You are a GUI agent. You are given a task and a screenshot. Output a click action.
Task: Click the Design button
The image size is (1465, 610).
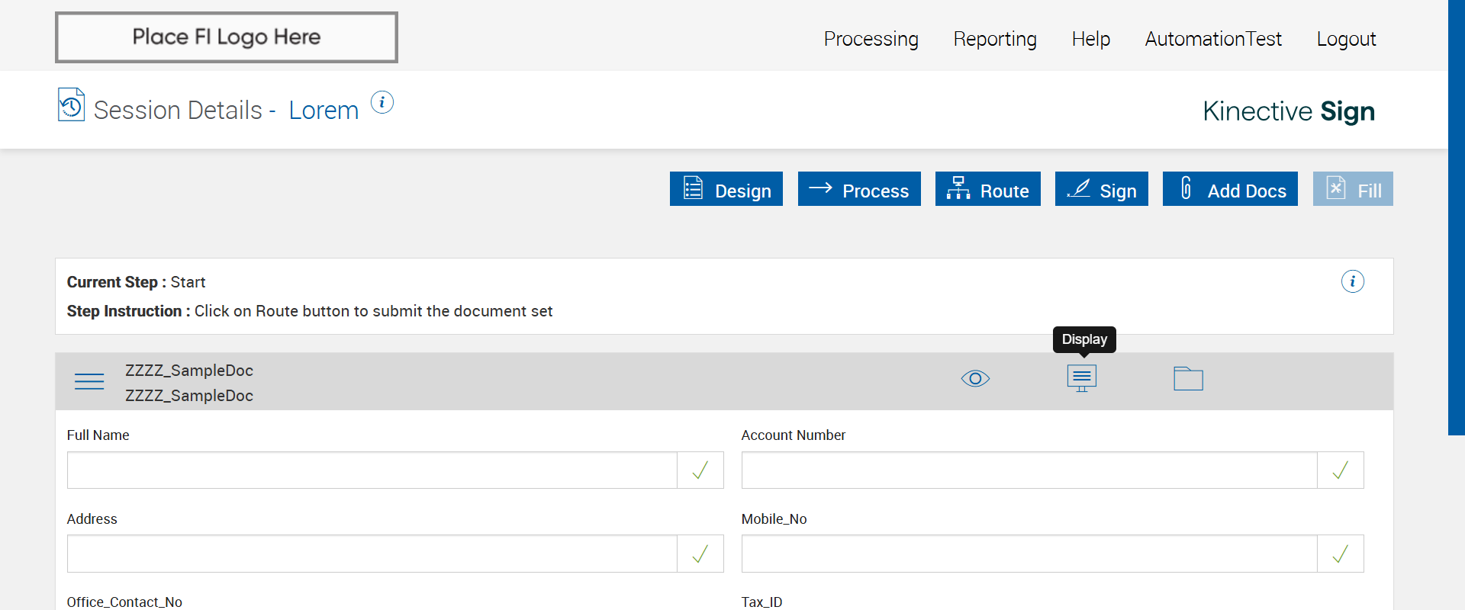point(726,189)
